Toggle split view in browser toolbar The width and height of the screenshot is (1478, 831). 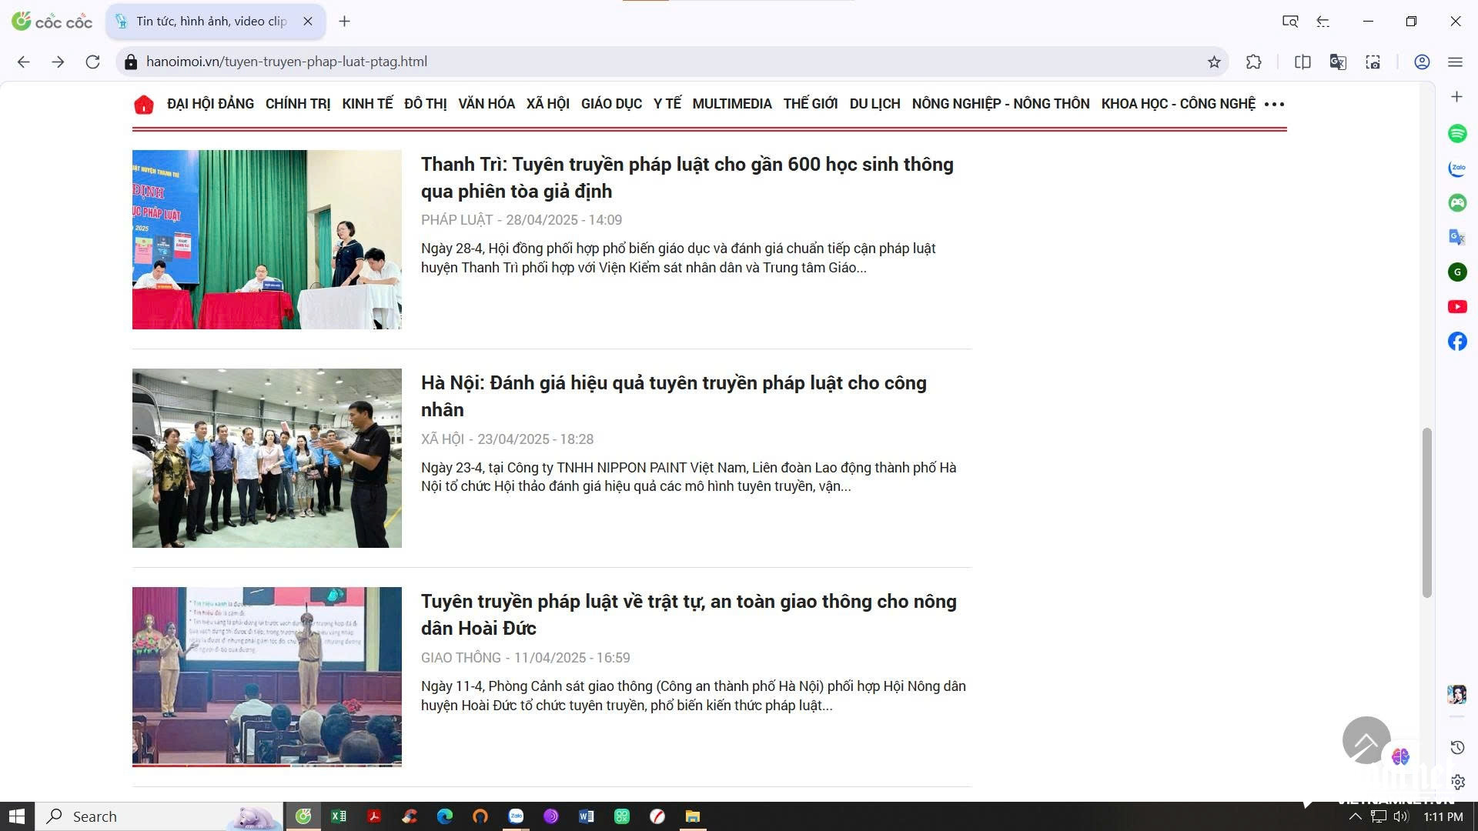point(1302,62)
